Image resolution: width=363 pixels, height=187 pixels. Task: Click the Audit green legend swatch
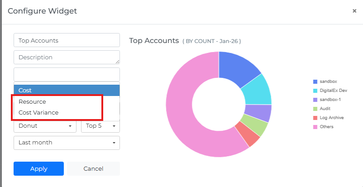315,109
